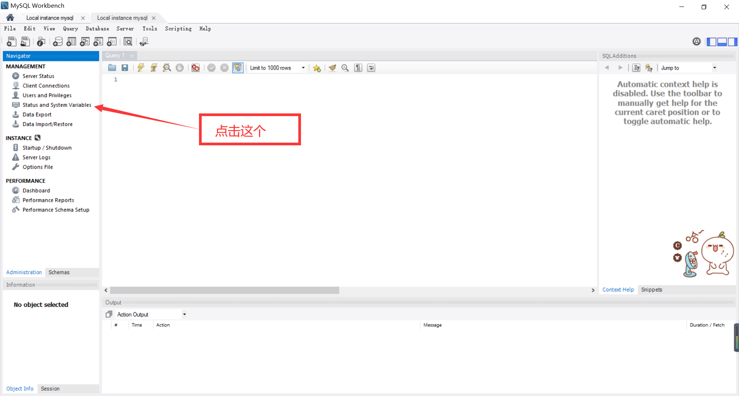Beautify the query with broom icon

(332, 68)
